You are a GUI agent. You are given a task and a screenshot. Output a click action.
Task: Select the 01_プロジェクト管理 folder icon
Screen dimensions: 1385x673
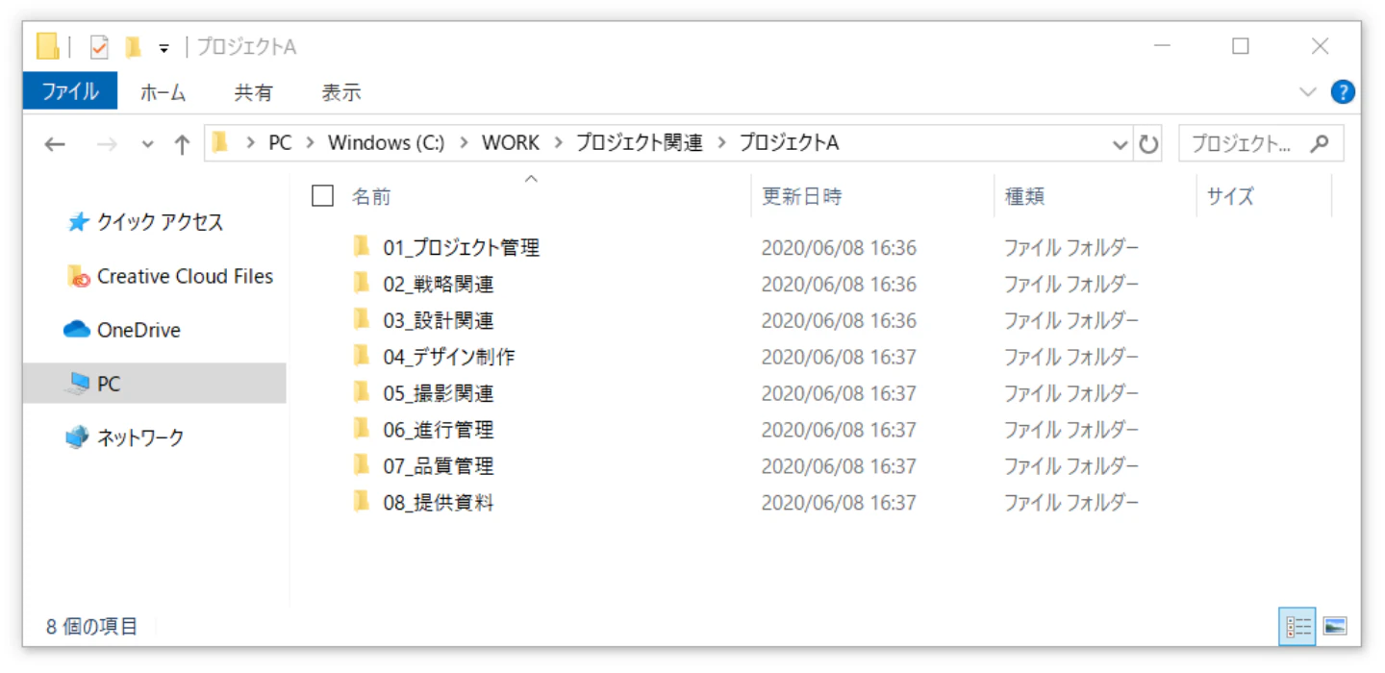362,246
